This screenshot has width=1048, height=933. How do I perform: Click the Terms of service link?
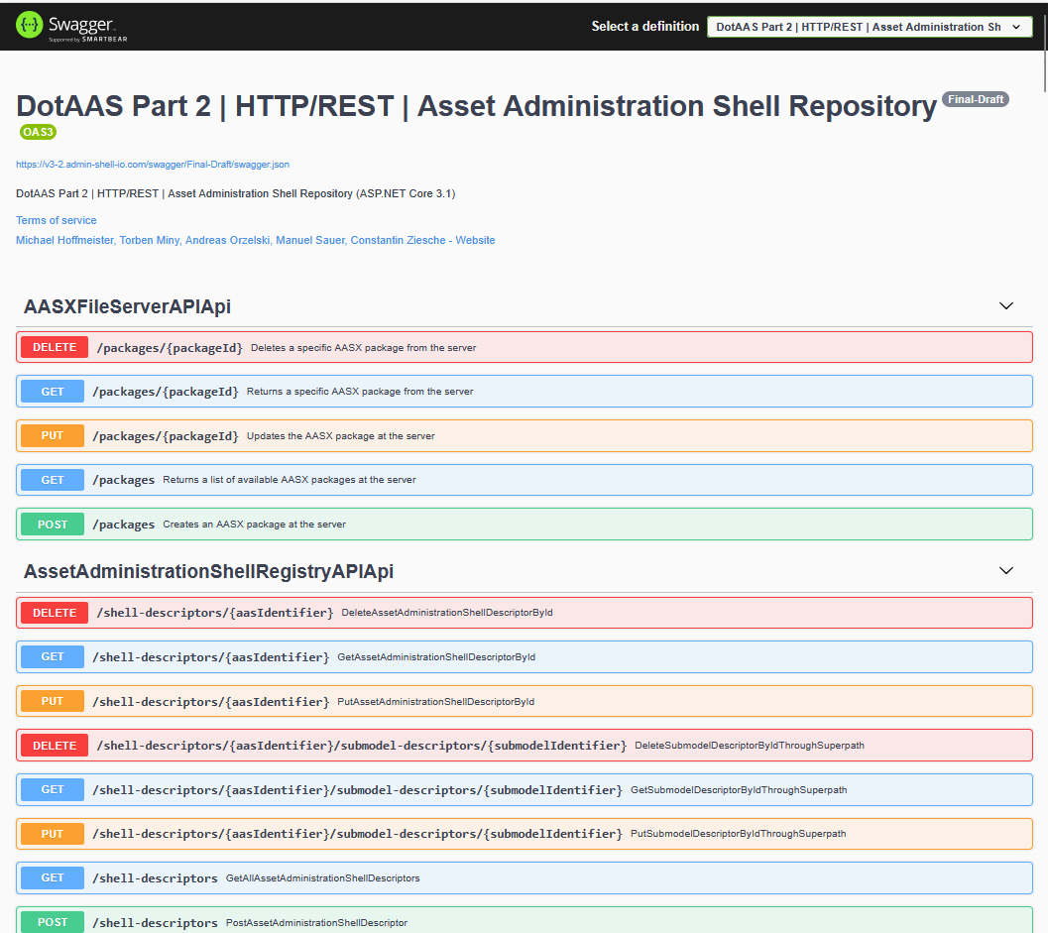point(57,219)
